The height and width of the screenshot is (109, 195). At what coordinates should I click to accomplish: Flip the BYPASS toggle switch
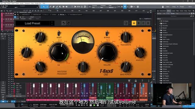coord(107,33)
